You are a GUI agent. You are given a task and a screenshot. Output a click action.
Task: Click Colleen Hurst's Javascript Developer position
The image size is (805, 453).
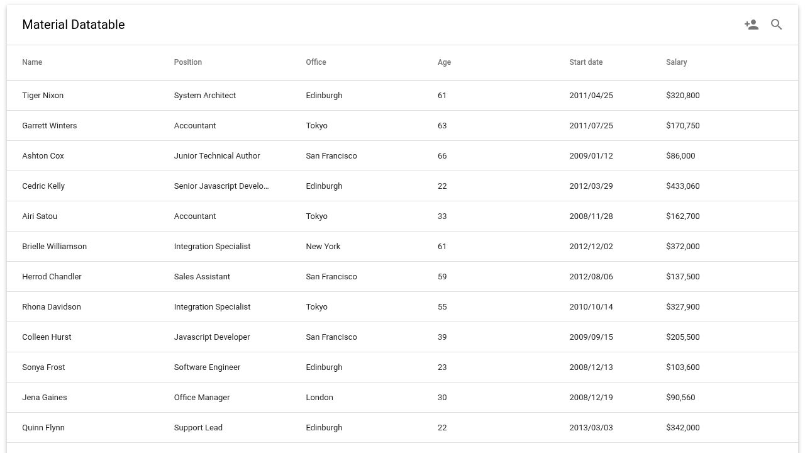tap(212, 337)
